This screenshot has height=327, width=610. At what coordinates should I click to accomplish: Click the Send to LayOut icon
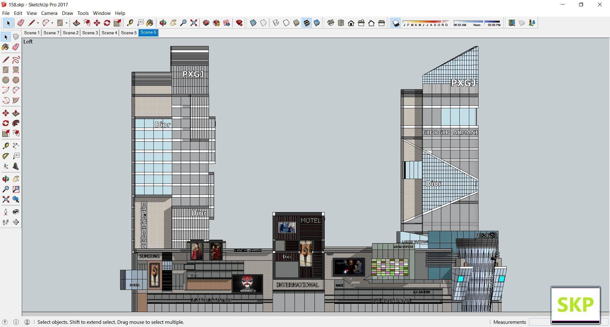pyautogui.click(x=227, y=23)
